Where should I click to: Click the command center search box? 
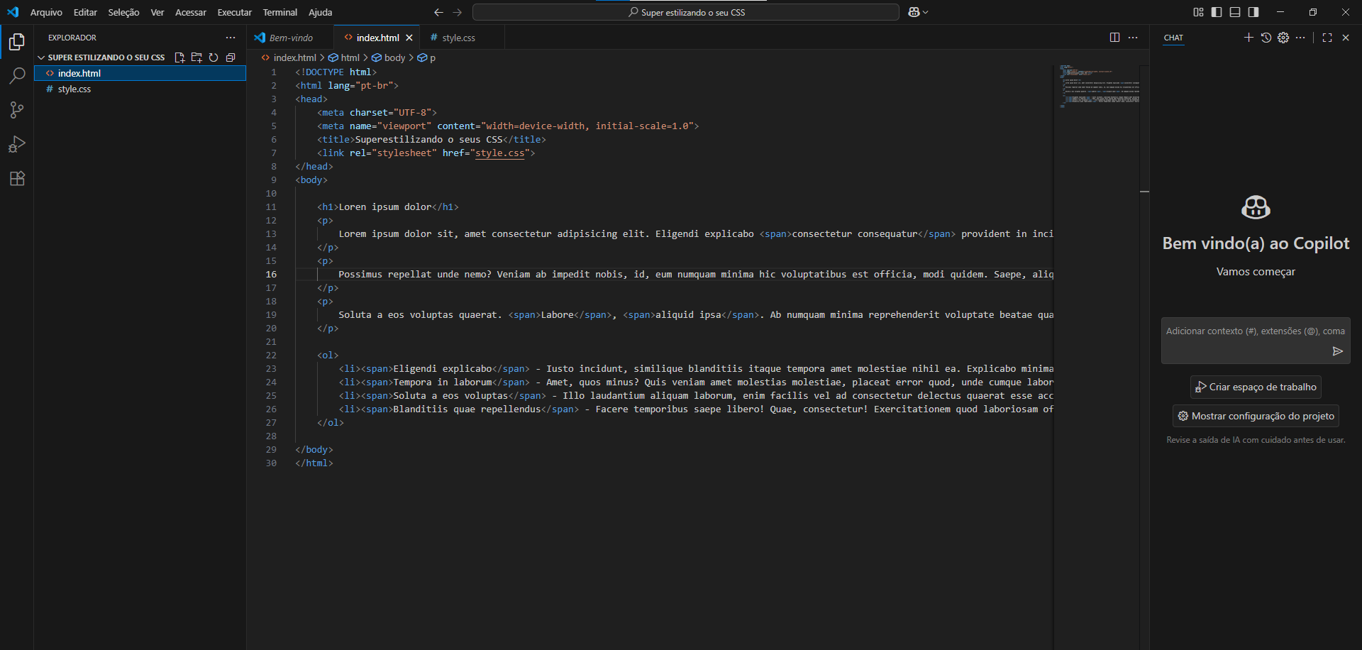point(686,12)
